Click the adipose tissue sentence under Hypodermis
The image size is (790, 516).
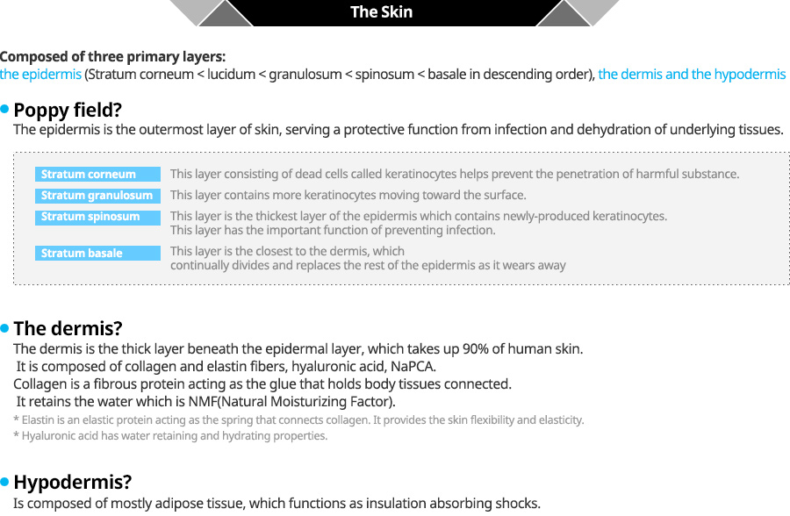click(x=276, y=504)
